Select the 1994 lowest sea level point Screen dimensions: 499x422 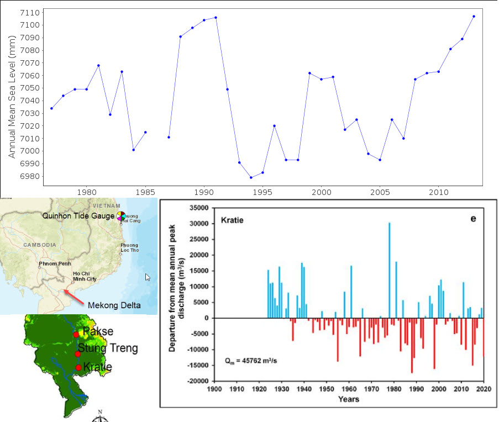251,177
